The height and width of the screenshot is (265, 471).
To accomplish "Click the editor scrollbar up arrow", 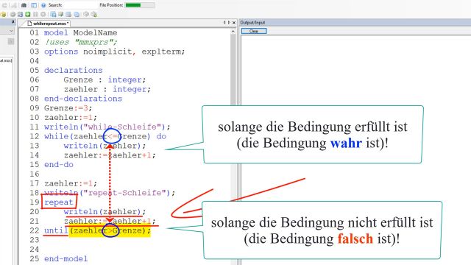I will [233, 31].
